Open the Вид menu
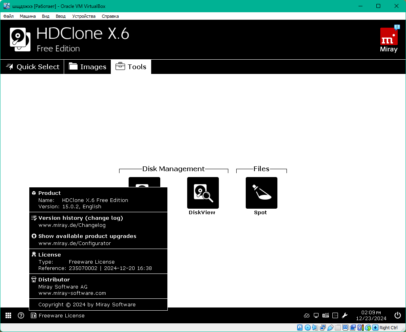This screenshot has height=332, width=406. [x=46, y=16]
